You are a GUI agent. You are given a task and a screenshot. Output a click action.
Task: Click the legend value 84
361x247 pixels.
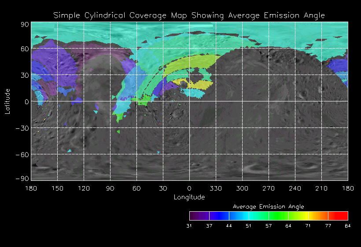click(348, 226)
